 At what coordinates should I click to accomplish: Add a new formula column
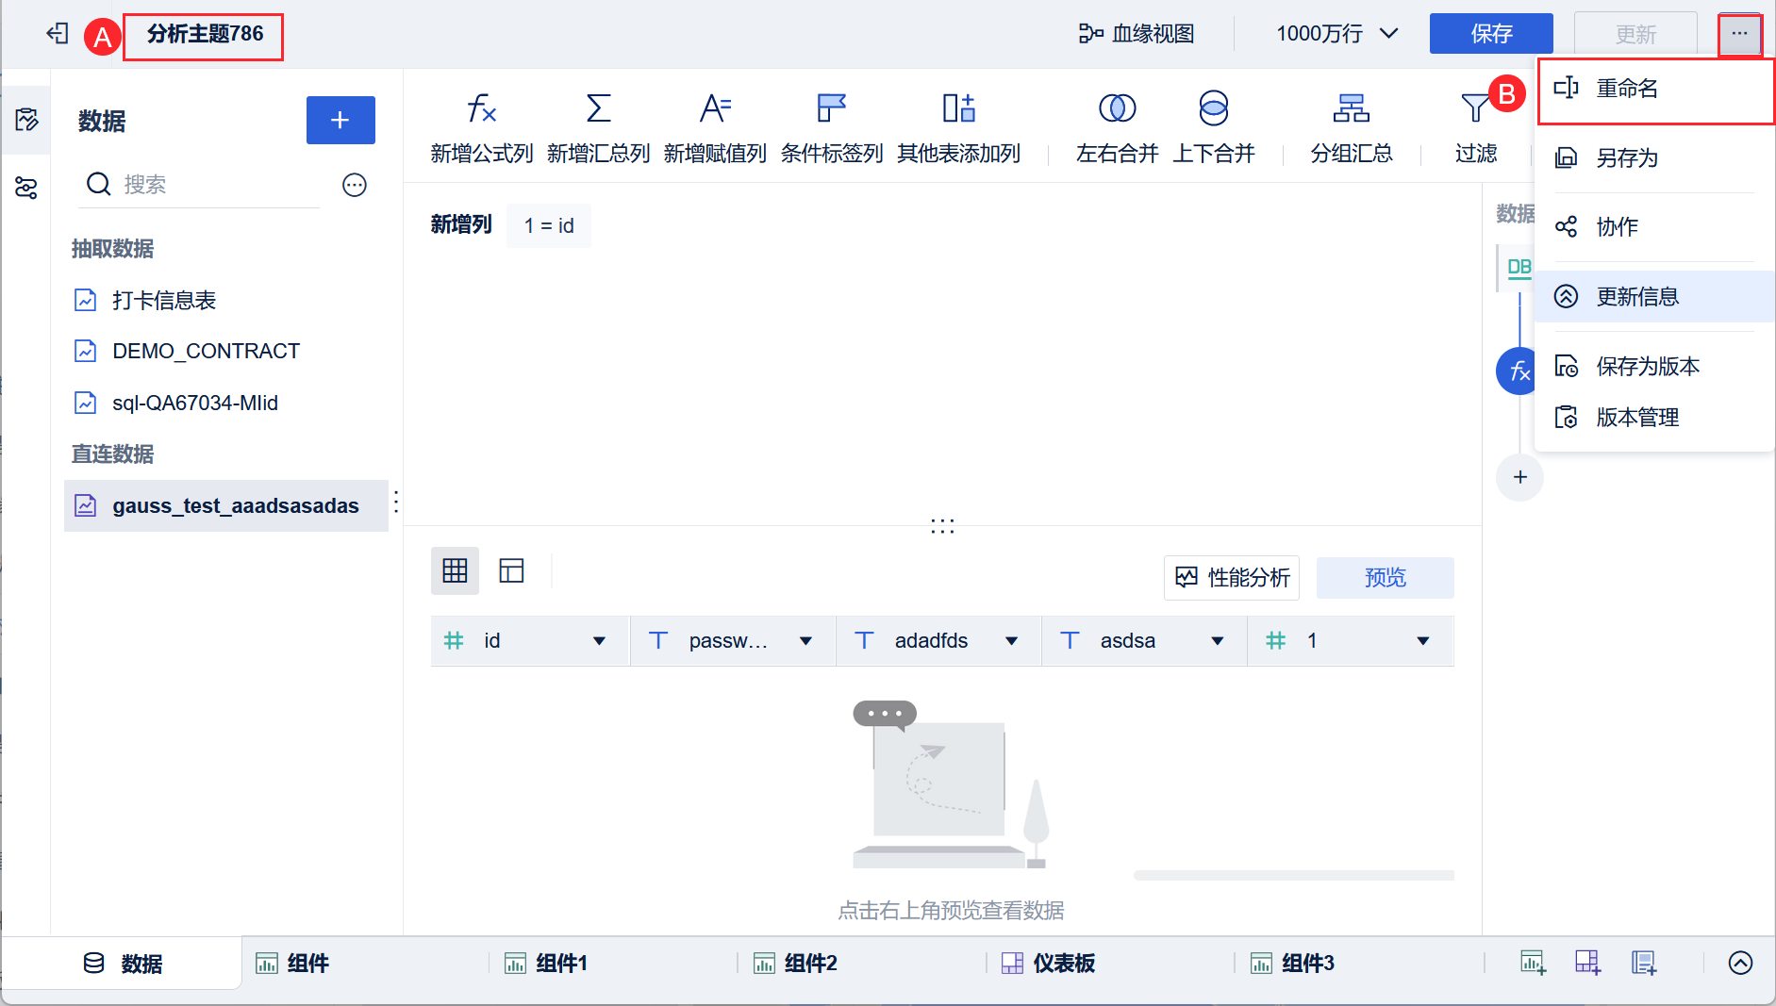tap(482, 128)
